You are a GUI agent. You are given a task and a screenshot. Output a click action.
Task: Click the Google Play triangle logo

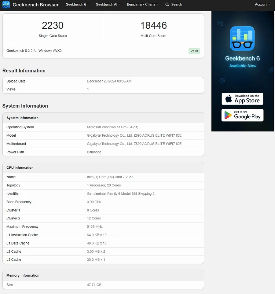(228, 115)
